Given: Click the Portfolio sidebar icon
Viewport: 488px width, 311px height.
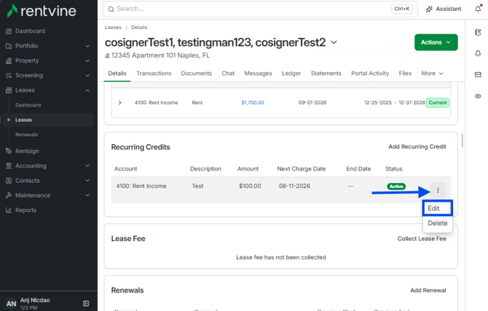Looking at the screenshot, I should click(x=9, y=46).
